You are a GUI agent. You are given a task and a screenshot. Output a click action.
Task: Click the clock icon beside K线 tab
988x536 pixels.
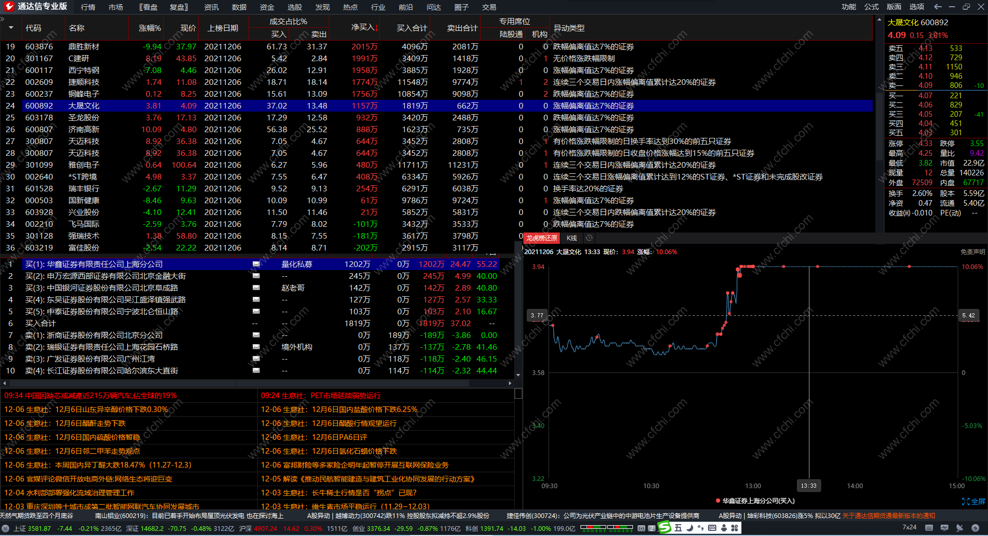click(589, 238)
